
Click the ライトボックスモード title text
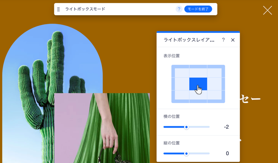85,9
